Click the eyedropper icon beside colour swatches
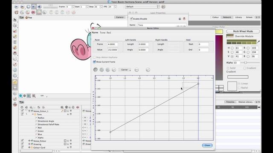Image resolution: width=273 pixels, height=153 pixels. (258, 42)
